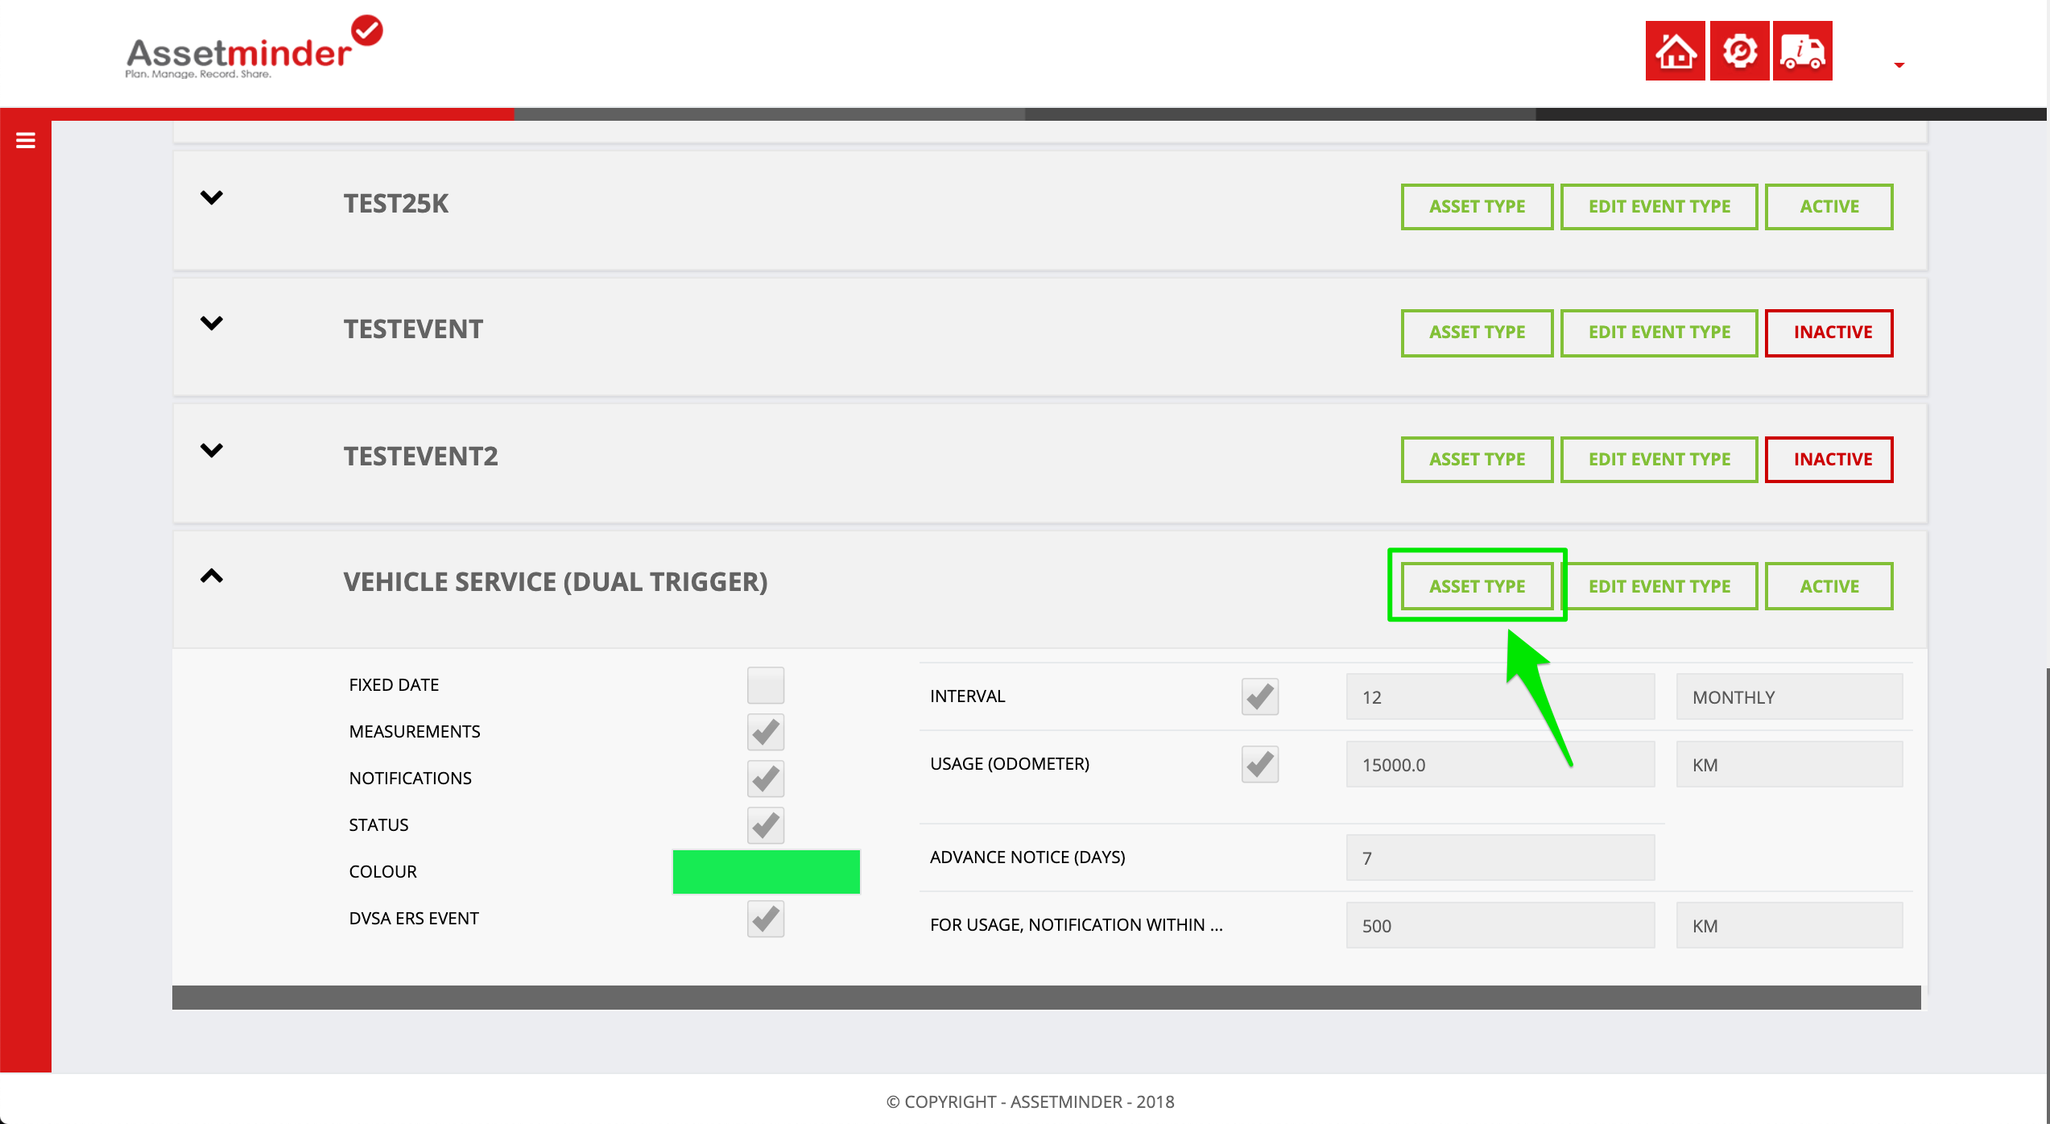Open the Monthly interval unit field
The image size is (2050, 1124).
(1789, 697)
